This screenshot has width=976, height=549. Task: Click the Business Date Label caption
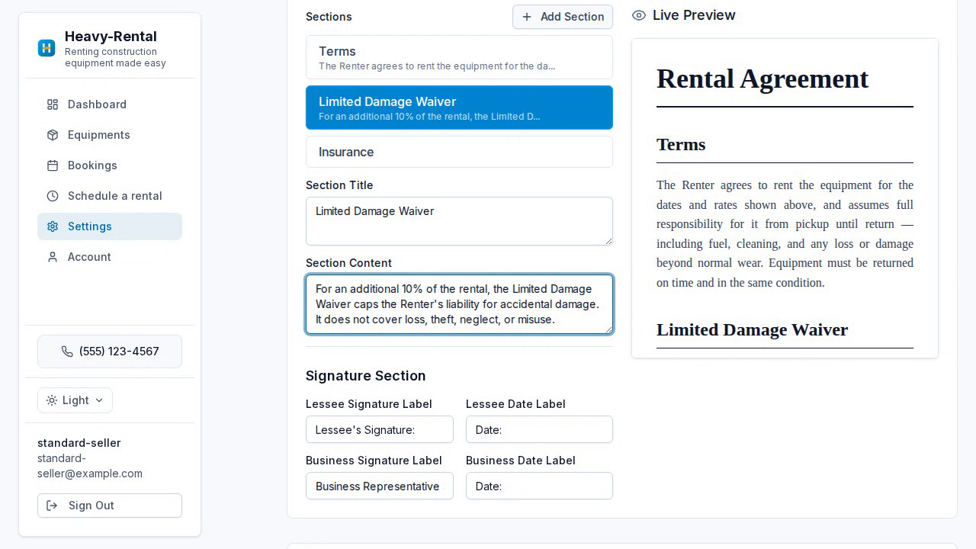point(521,461)
